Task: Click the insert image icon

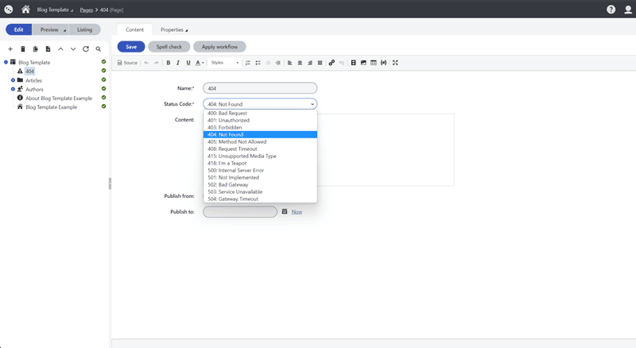Action: tap(363, 63)
